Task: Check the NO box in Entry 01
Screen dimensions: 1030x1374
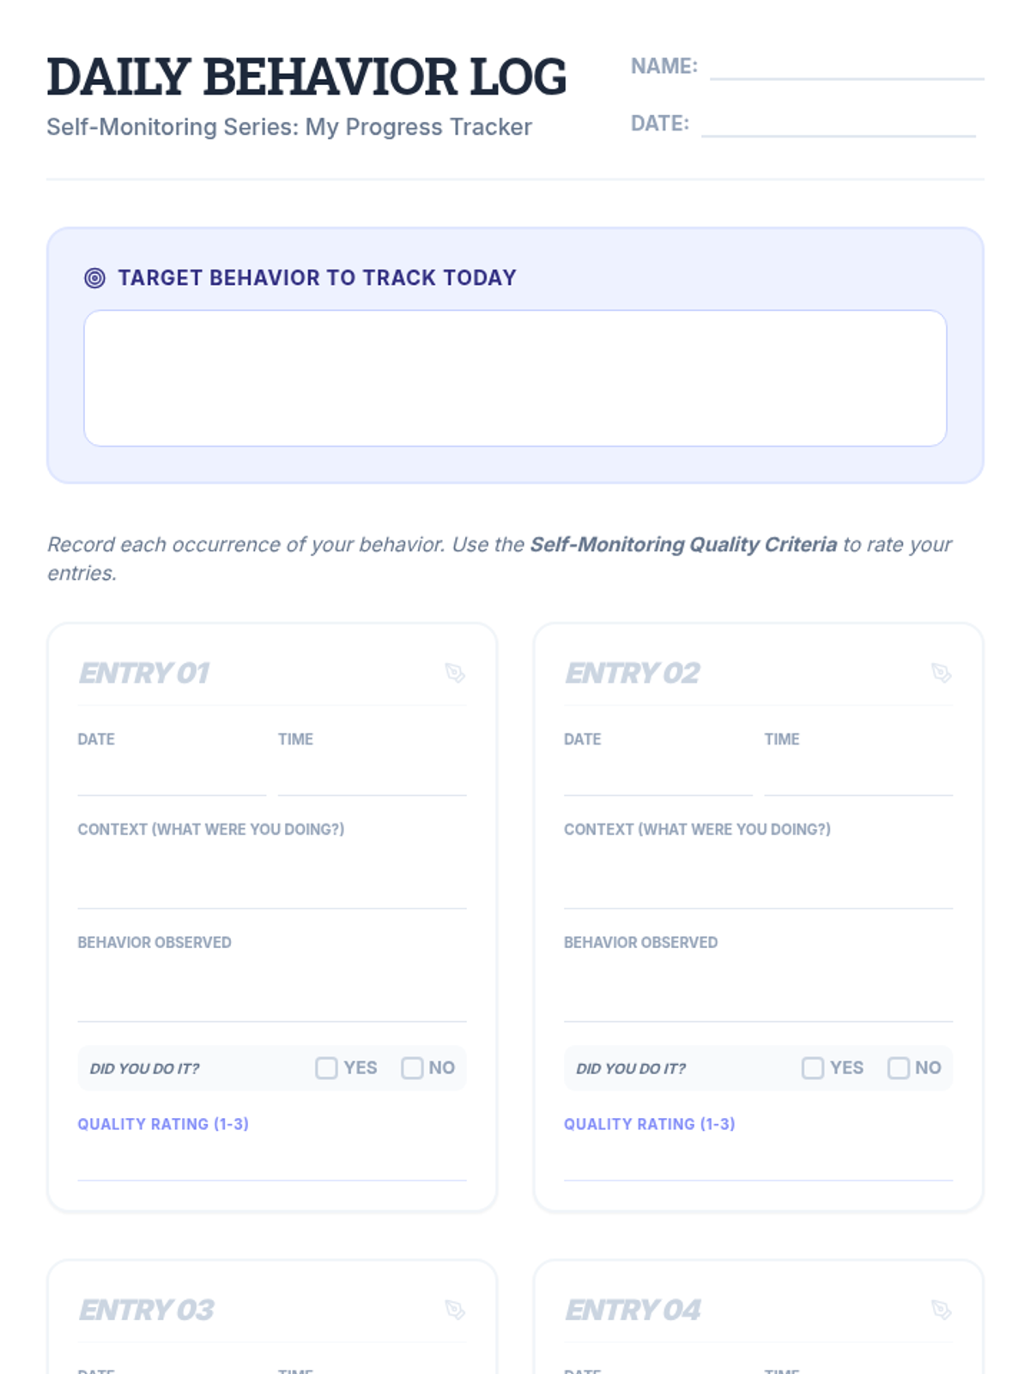Action: tap(412, 1067)
